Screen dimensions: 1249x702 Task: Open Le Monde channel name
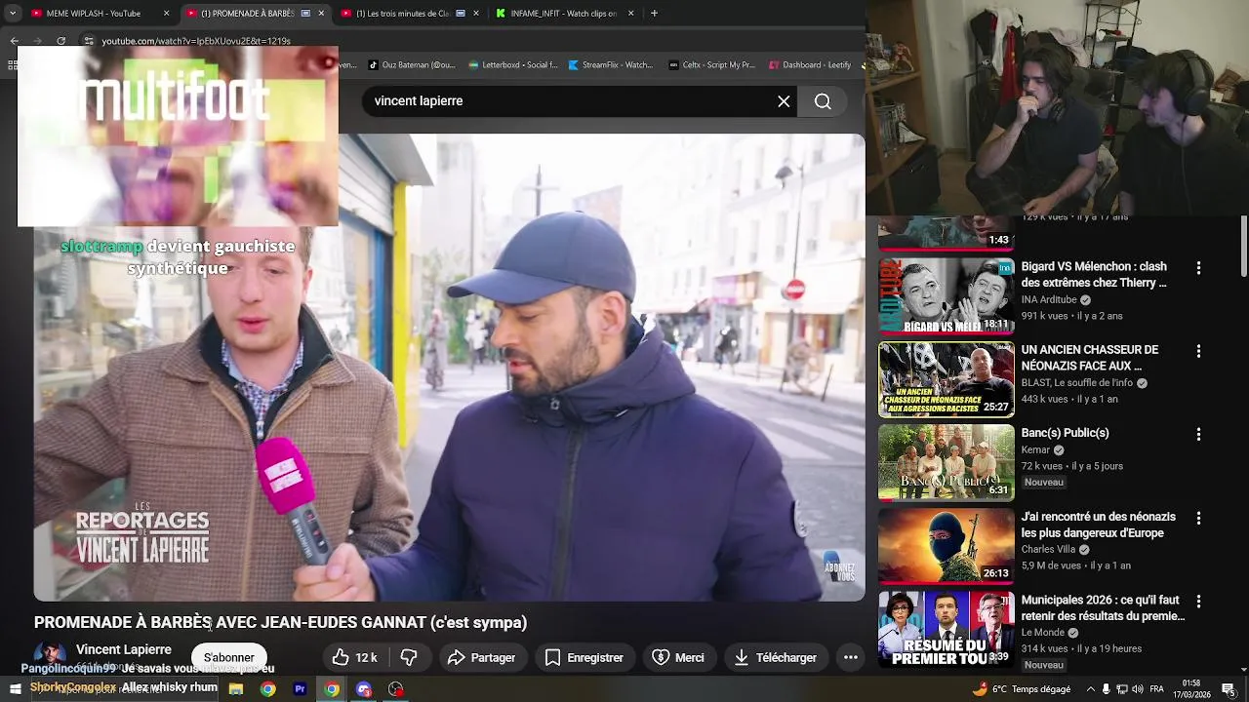pyautogui.click(x=1043, y=633)
